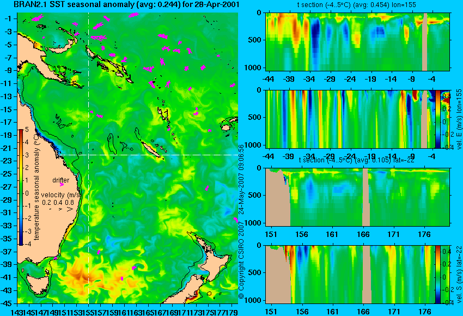Click the '-13' latitude label on map axis
This screenshot has height=316, width=463.
pos(6,96)
